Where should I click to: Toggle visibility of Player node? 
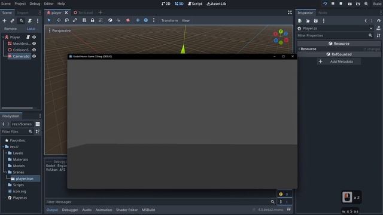34,37
